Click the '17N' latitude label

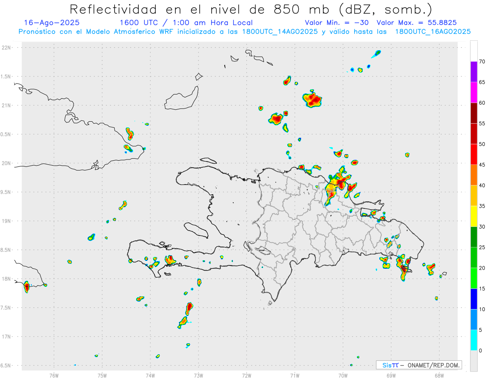click(x=7, y=337)
